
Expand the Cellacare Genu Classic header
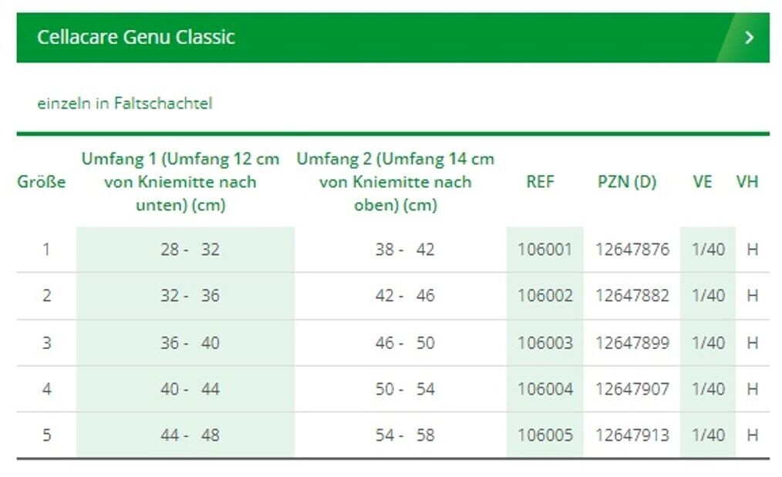click(136, 37)
